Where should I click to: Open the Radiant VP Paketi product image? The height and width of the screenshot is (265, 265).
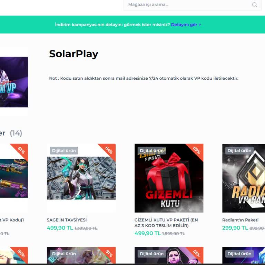(x=244, y=178)
